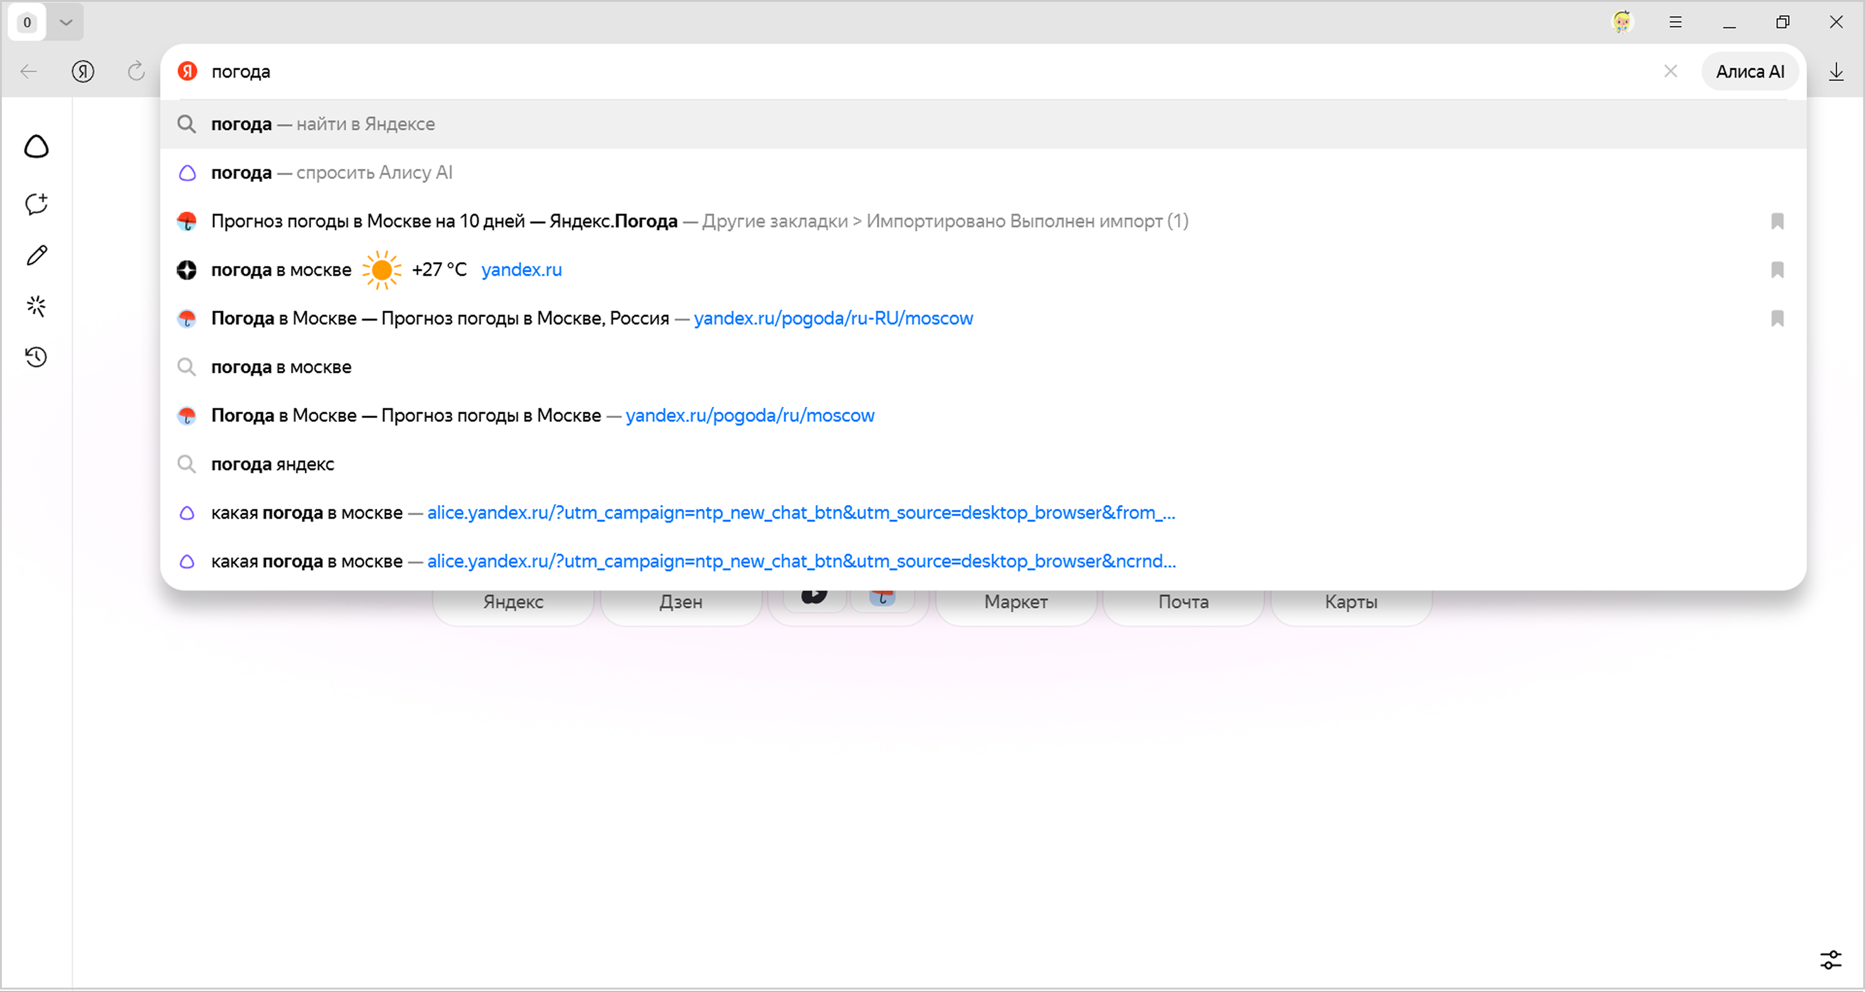Open the pencil edit tool in sidebar

(x=36, y=255)
